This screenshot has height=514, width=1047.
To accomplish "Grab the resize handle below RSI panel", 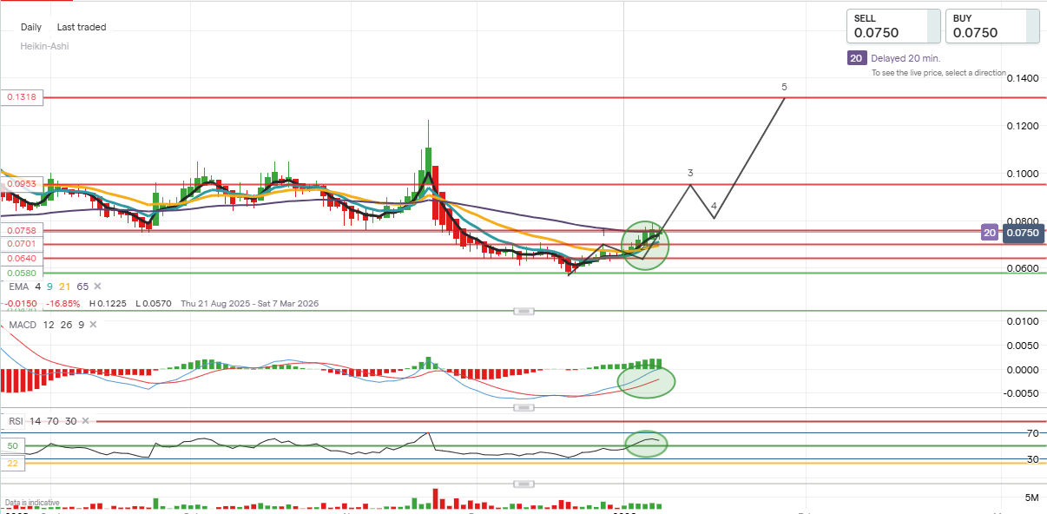I will (523, 483).
